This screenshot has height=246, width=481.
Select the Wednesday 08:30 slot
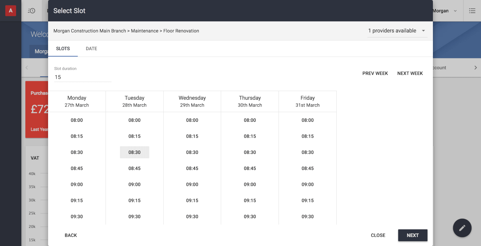[192, 152]
